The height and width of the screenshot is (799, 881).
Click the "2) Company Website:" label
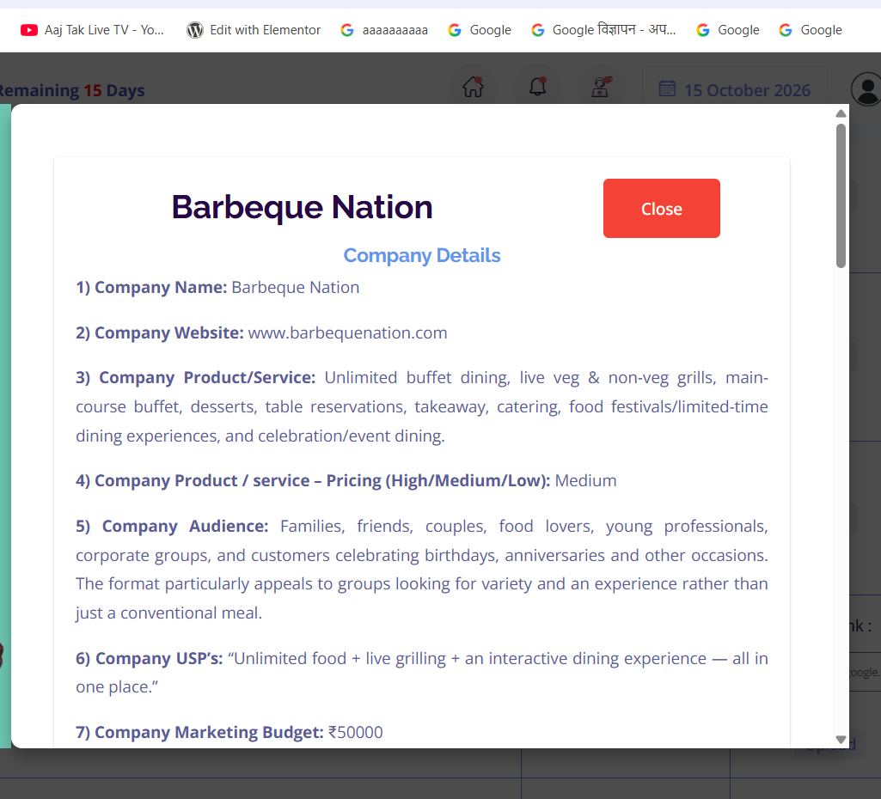160,333
